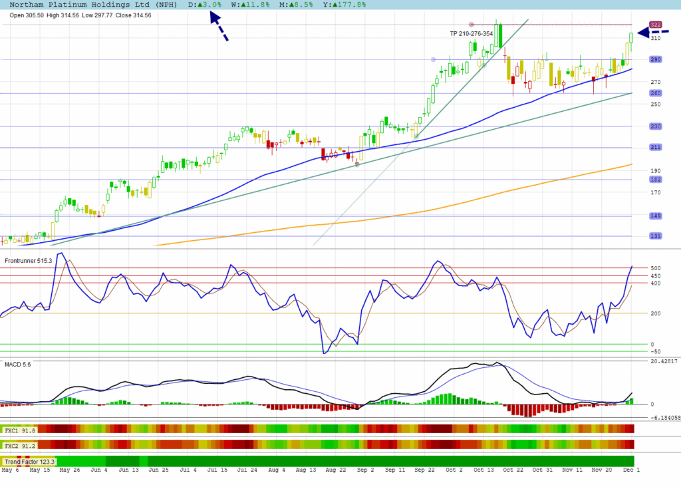The height and width of the screenshot is (489, 681).
Task: Click the Trend Factor 123.3 label
Action: [x=30, y=461]
